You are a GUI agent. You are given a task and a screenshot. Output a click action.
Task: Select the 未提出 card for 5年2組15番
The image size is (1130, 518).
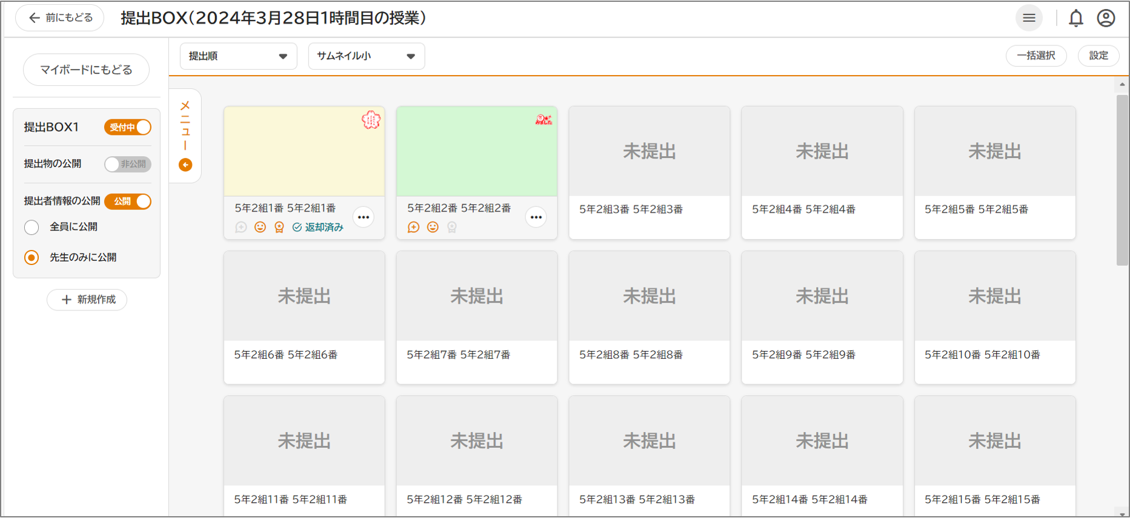coord(995,456)
